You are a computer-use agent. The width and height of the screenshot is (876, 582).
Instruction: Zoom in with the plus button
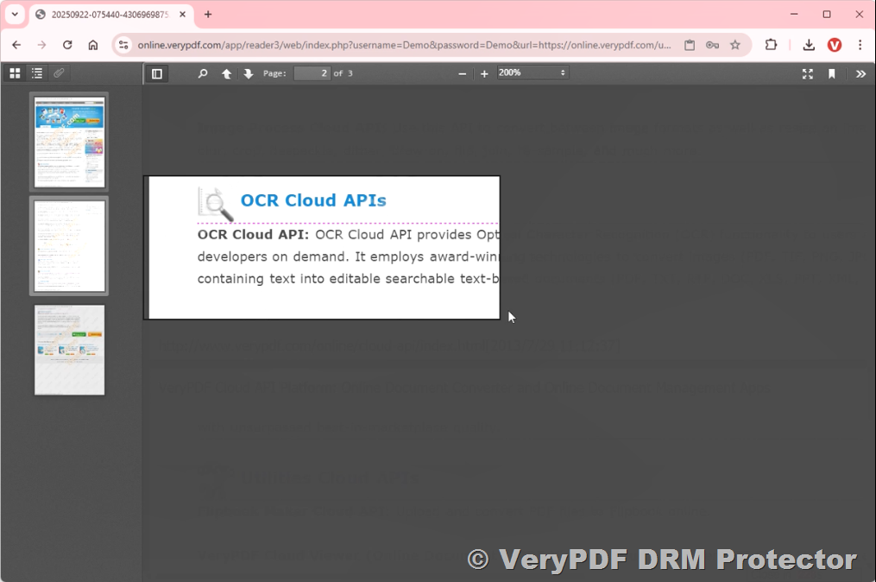(484, 73)
